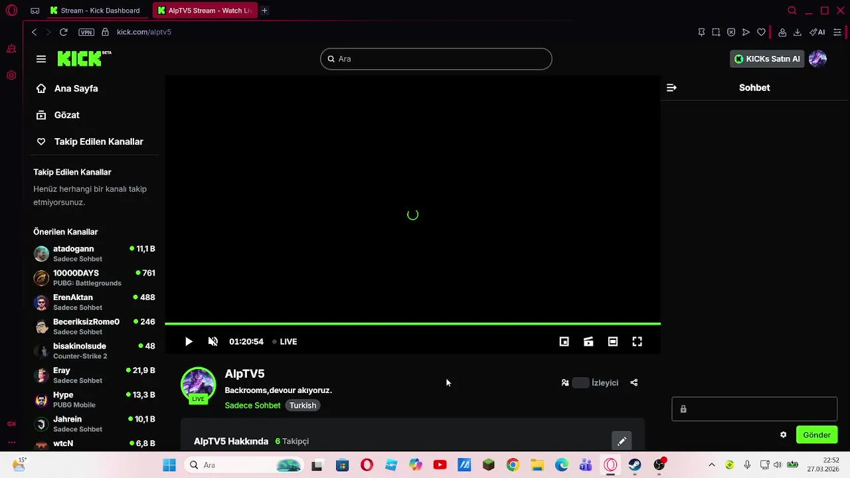This screenshot has width=850, height=478.
Task: Unmute the stream volume
Action: pos(213,342)
